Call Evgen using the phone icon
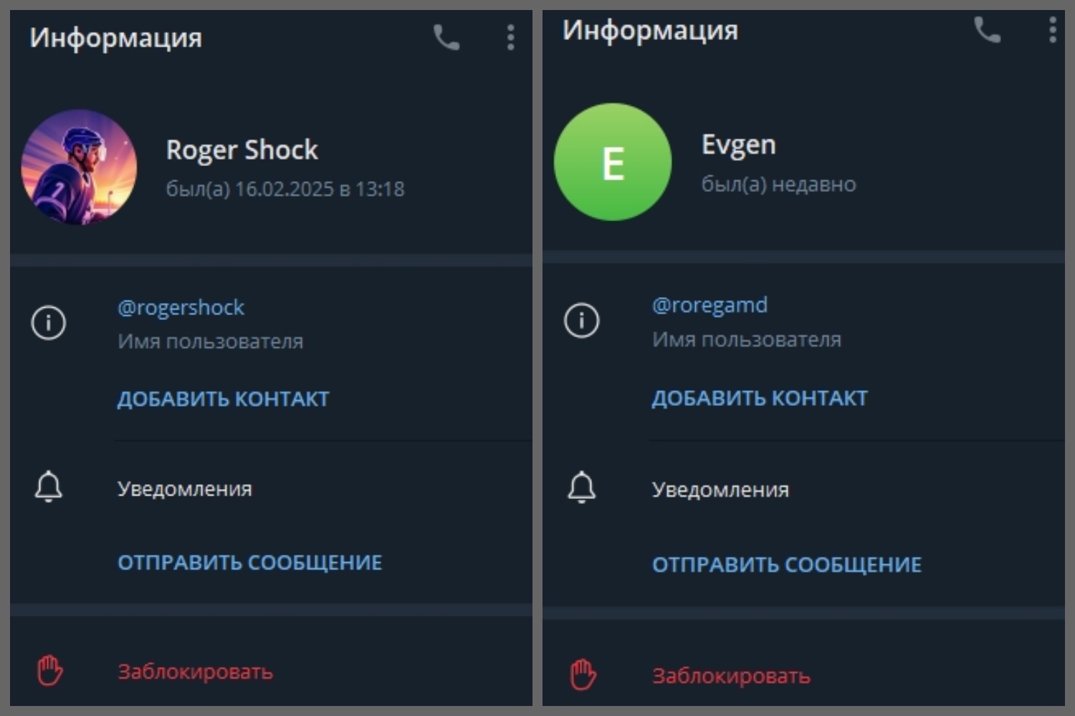Viewport: 1075px width, 716px height. [987, 30]
